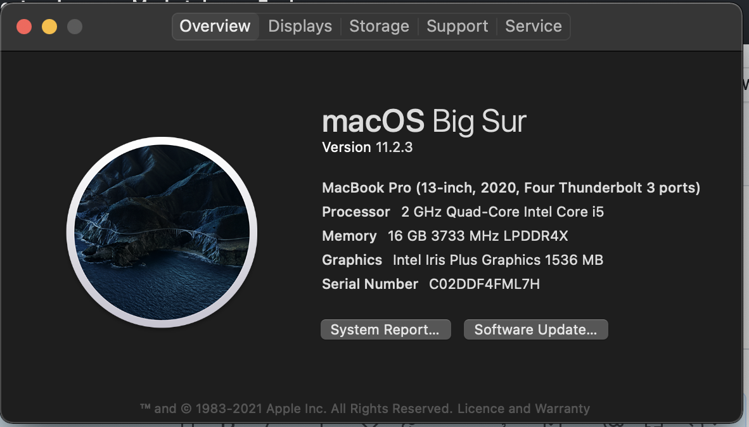Click the greyed-out zoom window button
The height and width of the screenshot is (427, 749).
pos(75,27)
